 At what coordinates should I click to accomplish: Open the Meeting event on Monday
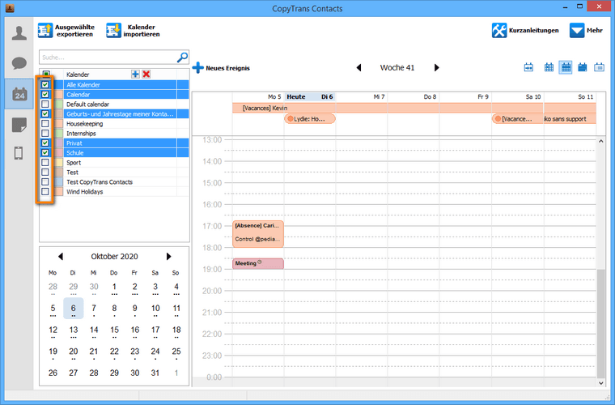pyautogui.click(x=257, y=263)
